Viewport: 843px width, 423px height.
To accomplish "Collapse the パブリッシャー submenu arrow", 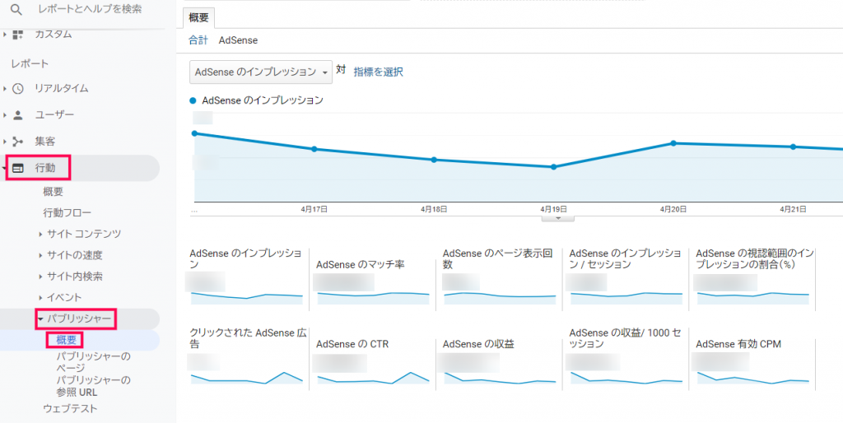I will tap(41, 319).
